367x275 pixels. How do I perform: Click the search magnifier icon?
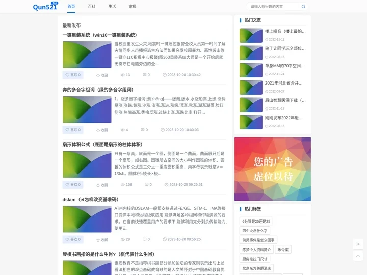click(303, 7)
